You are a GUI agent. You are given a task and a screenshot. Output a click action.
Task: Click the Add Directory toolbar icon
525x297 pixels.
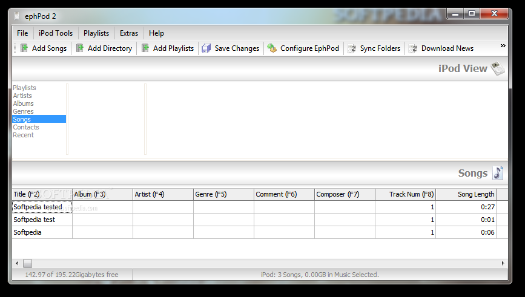pyautogui.click(x=80, y=48)
